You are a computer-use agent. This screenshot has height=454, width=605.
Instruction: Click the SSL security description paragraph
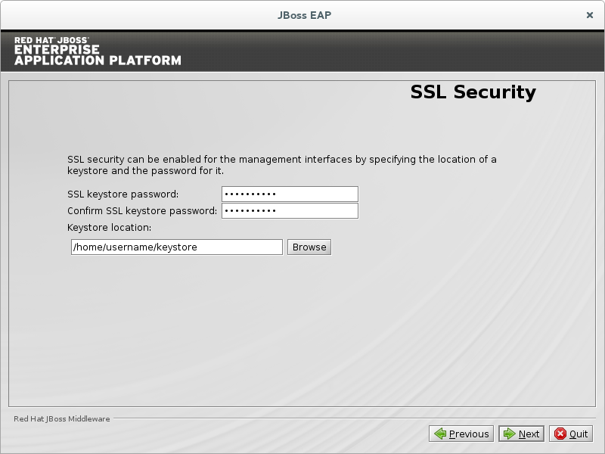pyautogui.click(x=281, y=165)
